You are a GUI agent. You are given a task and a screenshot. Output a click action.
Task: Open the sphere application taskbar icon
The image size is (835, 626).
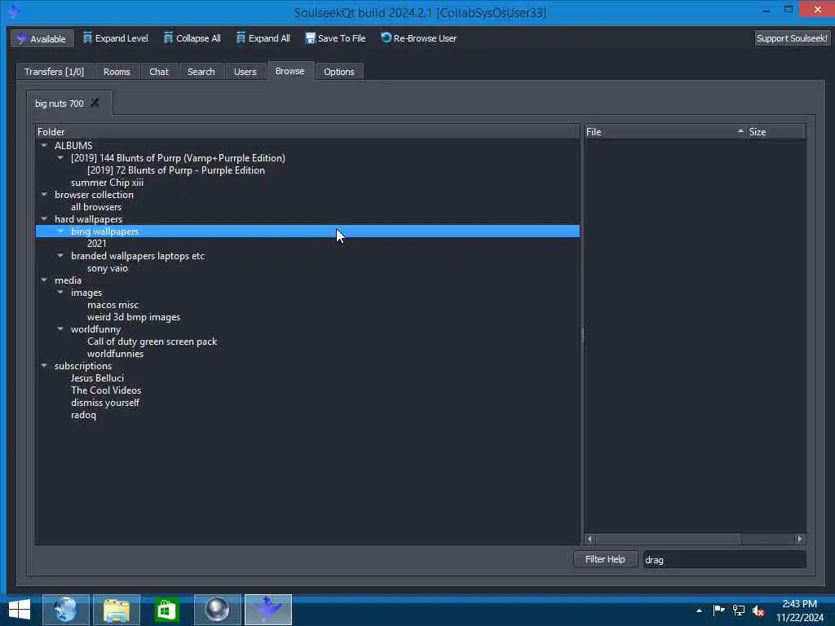pyautogui.click(x=217, y=610)
